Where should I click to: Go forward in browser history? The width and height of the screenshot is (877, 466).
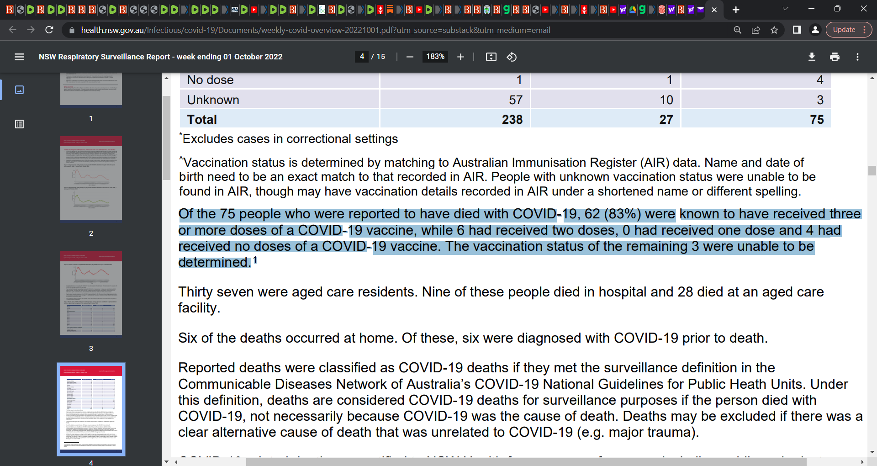click(x=31, y=30)
